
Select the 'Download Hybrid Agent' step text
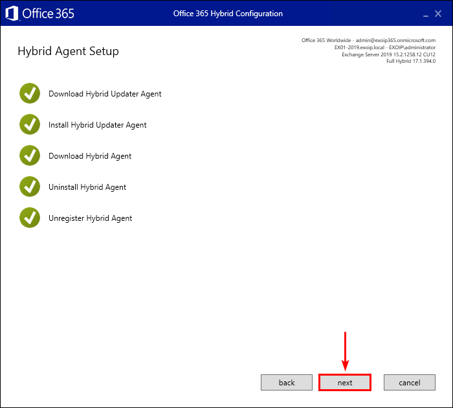click(90, 156)
